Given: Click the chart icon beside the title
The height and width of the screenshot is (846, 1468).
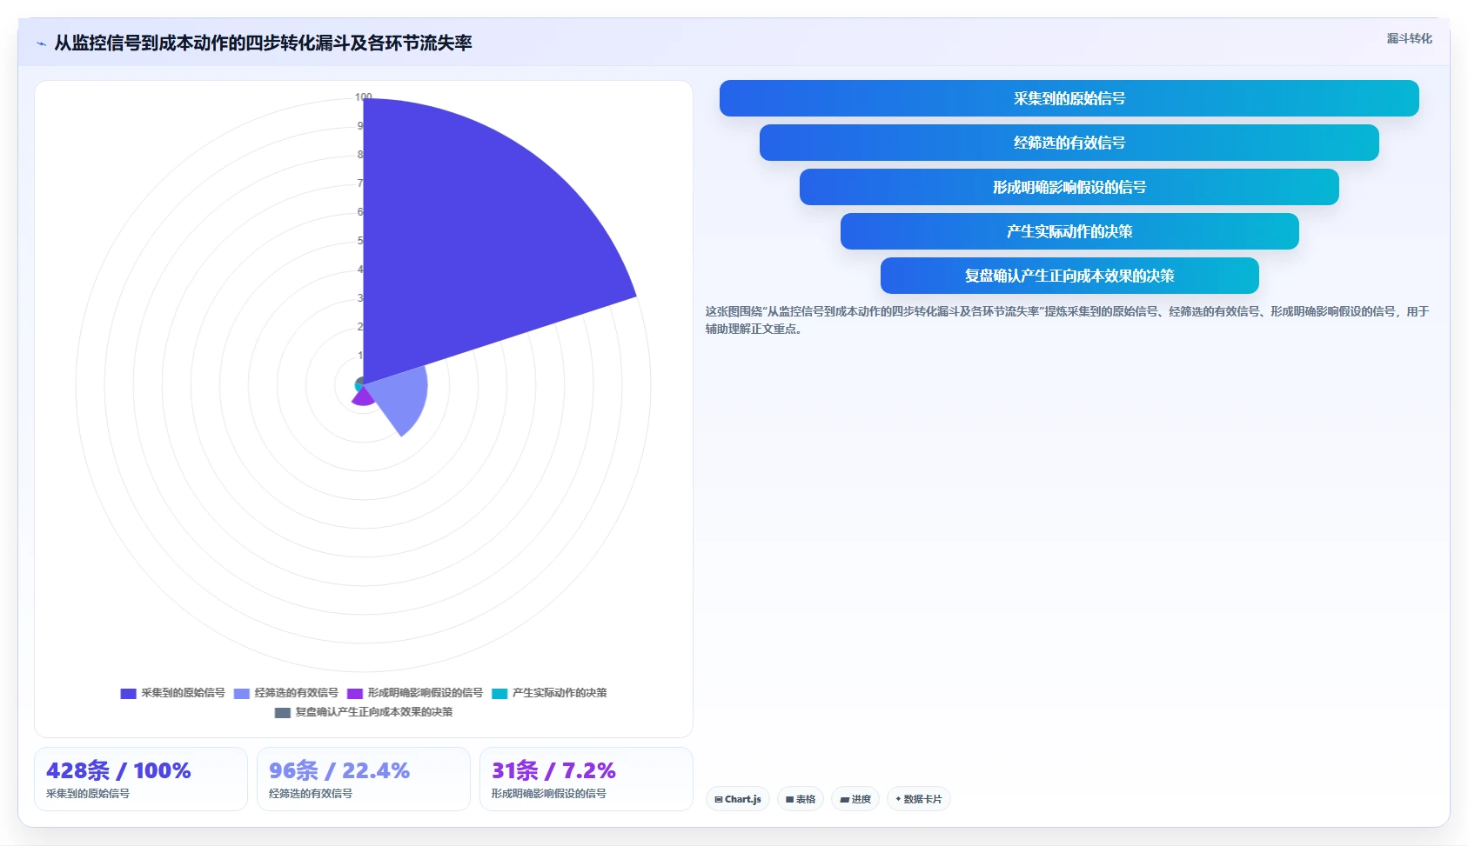Looking at the screenshot, I should pos(41,43).
